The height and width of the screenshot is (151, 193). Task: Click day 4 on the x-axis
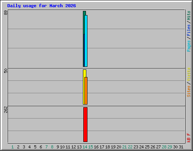pos(29,147)
